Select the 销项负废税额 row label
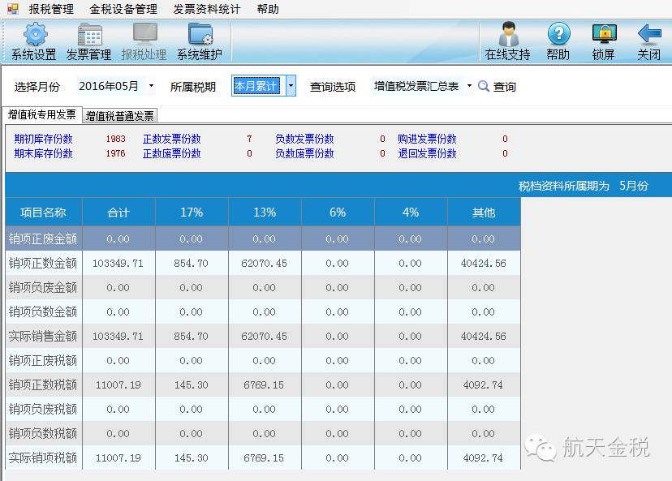Viewport: 672px width, 481px height. [x=43, y=409]
